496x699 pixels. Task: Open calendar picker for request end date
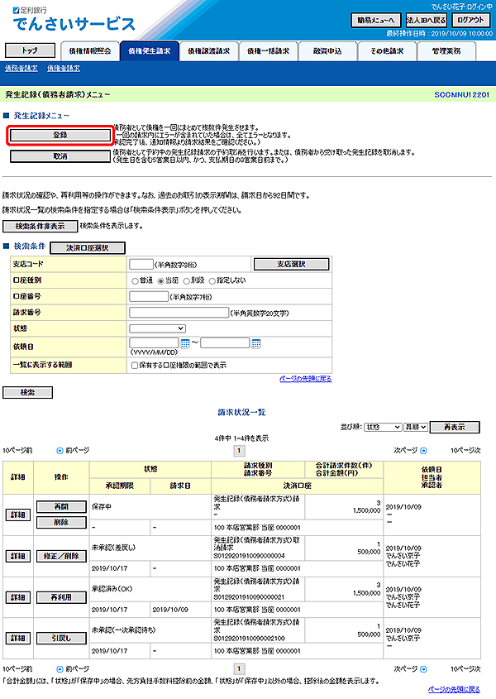(256, 343)
